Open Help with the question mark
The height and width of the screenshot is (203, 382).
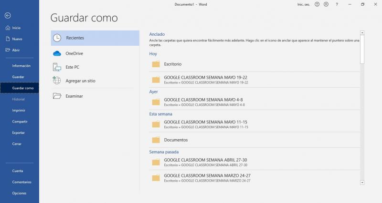pos(337,4)
